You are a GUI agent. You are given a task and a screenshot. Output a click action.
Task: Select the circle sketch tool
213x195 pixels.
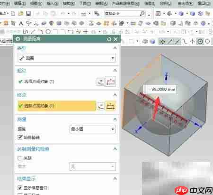48,32
